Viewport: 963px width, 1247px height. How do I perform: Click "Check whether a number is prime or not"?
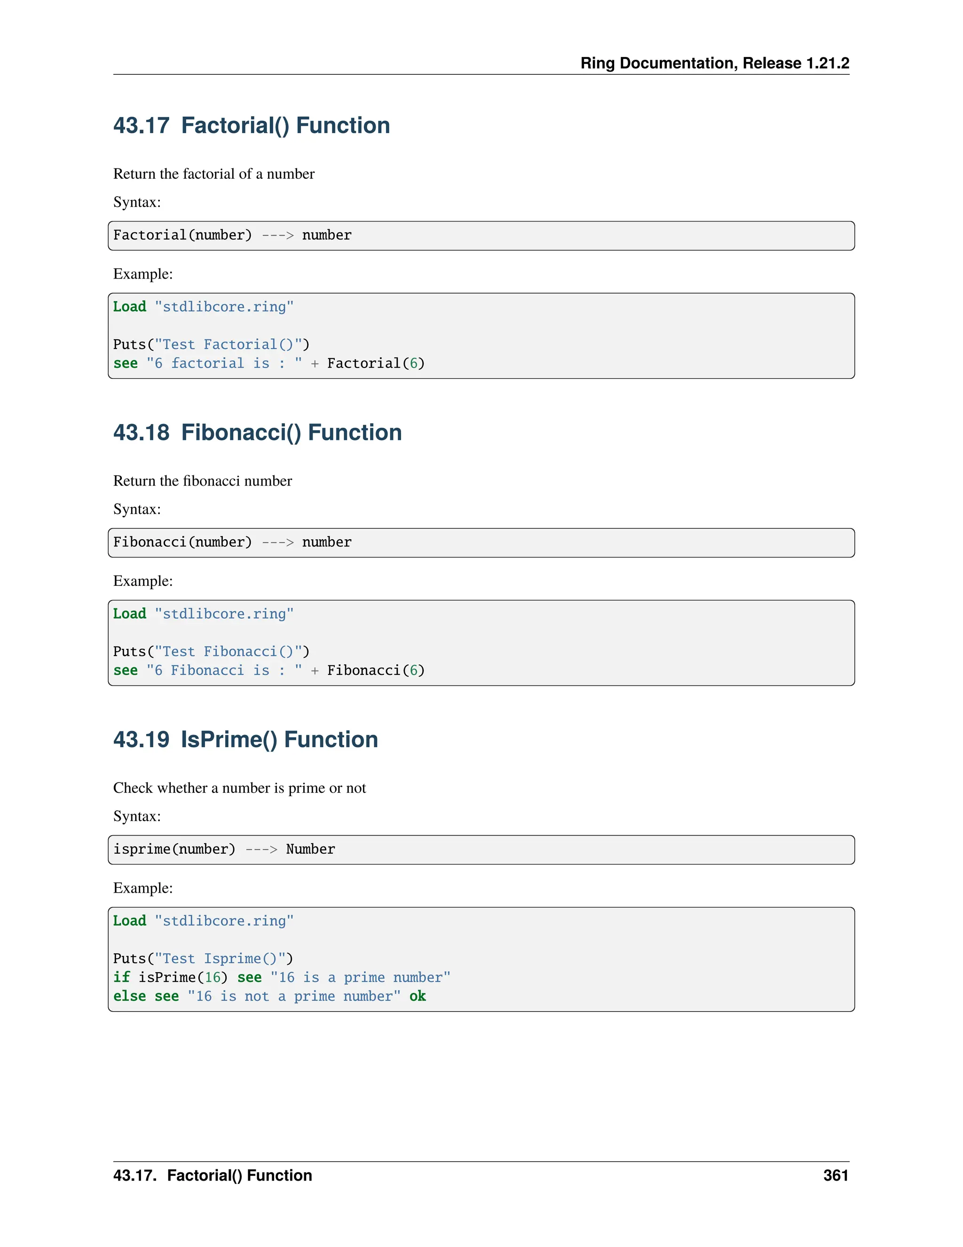pyautogui.click(x=240, y=789)
